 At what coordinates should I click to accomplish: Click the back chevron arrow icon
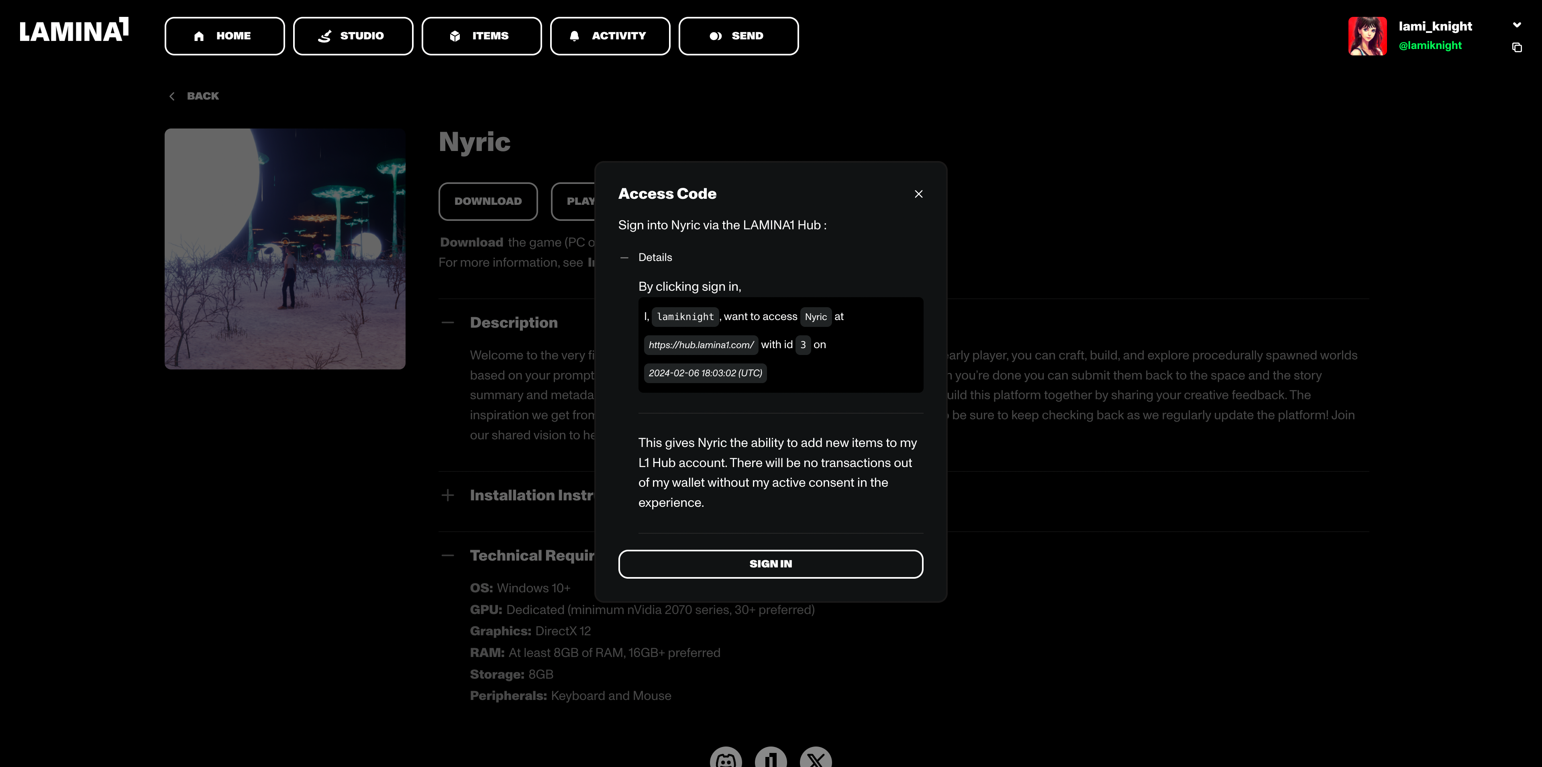172,96
